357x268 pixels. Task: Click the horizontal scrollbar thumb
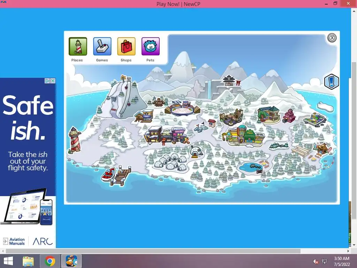point(153,251)
